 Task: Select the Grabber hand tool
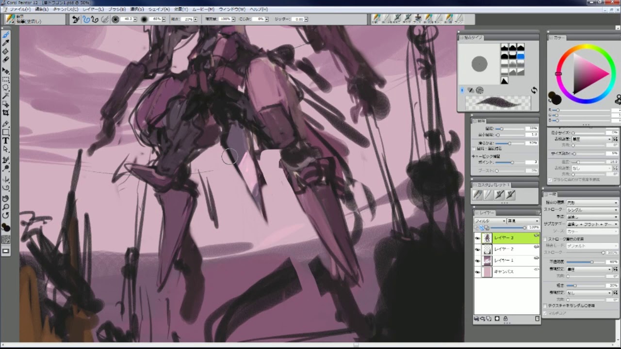pyautogui.click(x=6, y=198)
